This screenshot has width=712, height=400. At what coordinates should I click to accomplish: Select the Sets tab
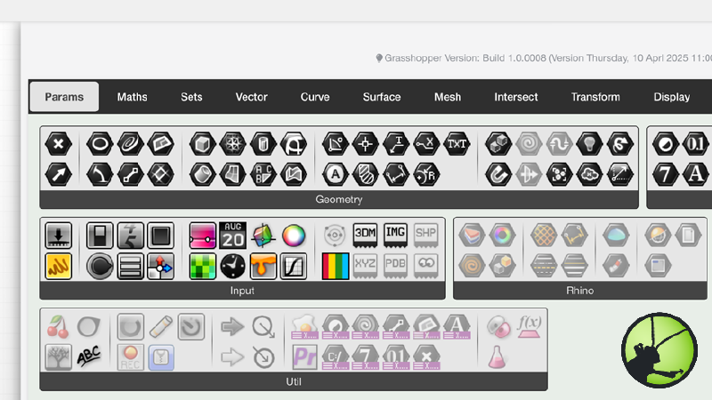click(191, 97)
